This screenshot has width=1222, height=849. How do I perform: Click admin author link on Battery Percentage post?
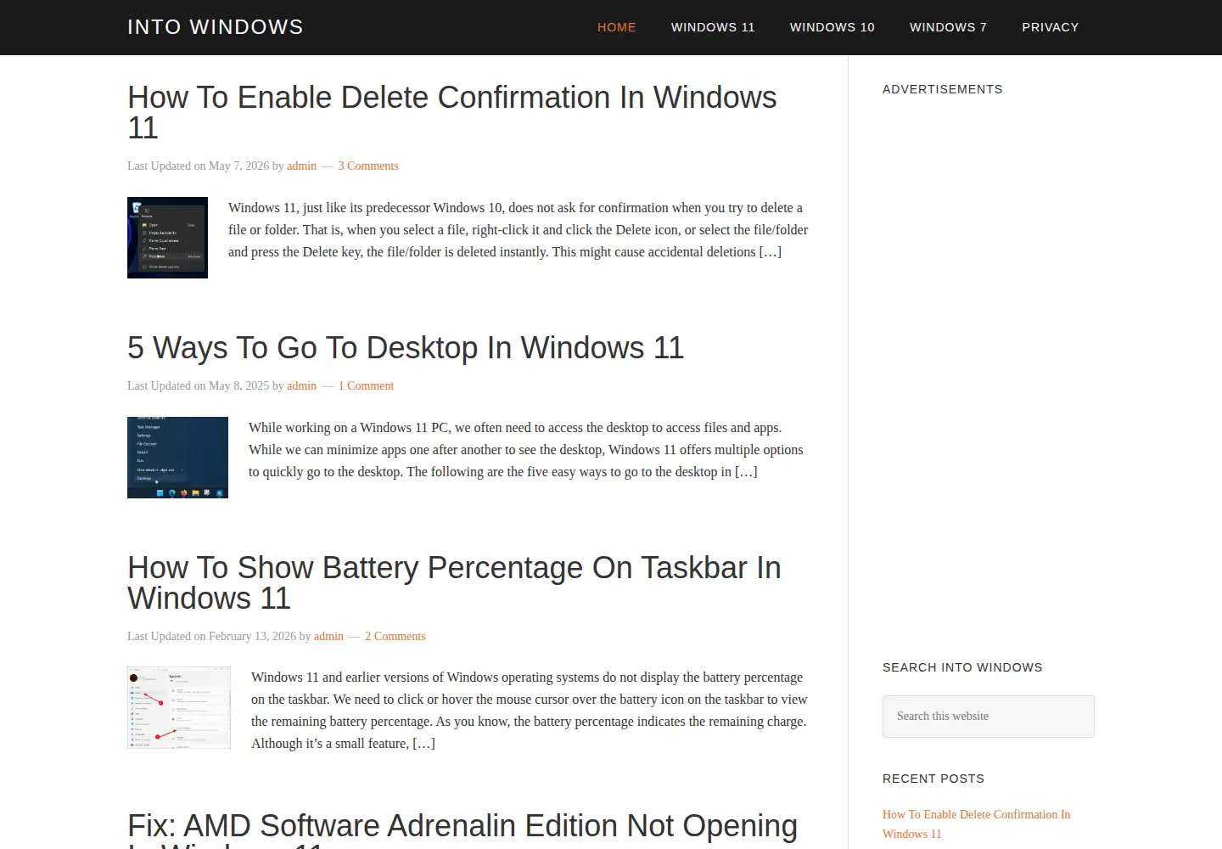(328, 636)
